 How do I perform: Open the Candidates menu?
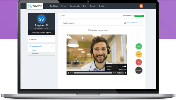tap(54, 6)
